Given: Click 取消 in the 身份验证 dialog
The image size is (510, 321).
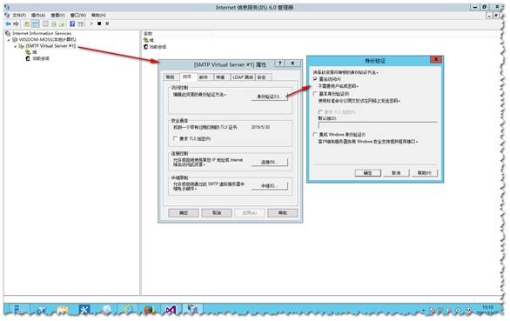Looking at the screenshot, I should tap(396, 173).
